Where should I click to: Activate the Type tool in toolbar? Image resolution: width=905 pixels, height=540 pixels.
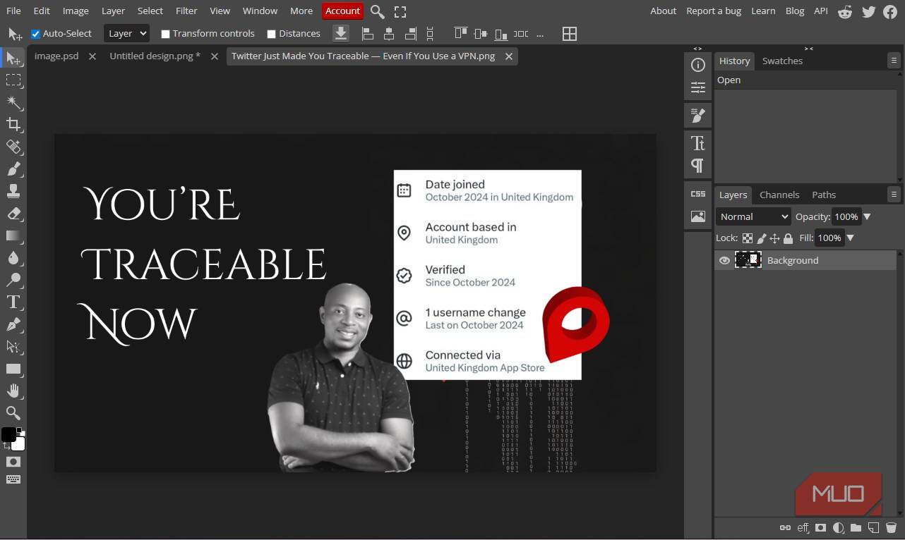13,302
